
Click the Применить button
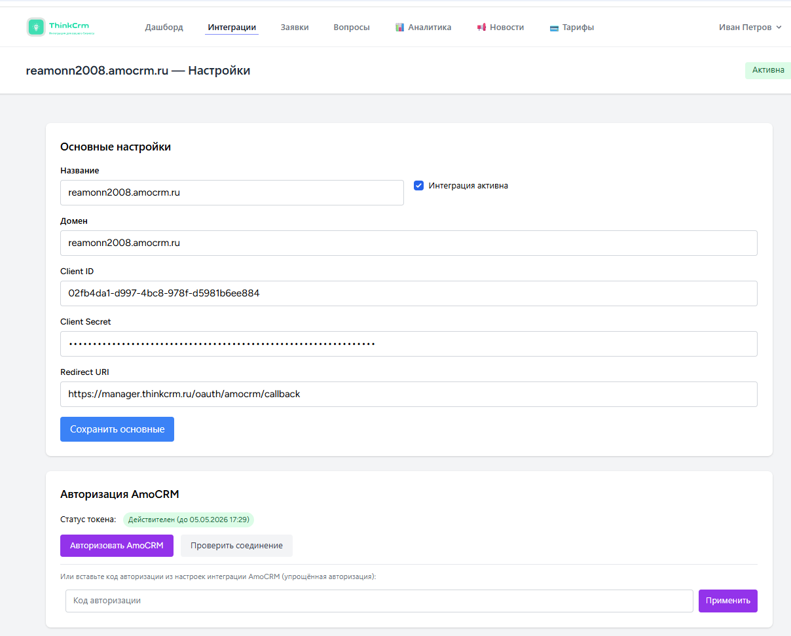[x=728, y=601]
